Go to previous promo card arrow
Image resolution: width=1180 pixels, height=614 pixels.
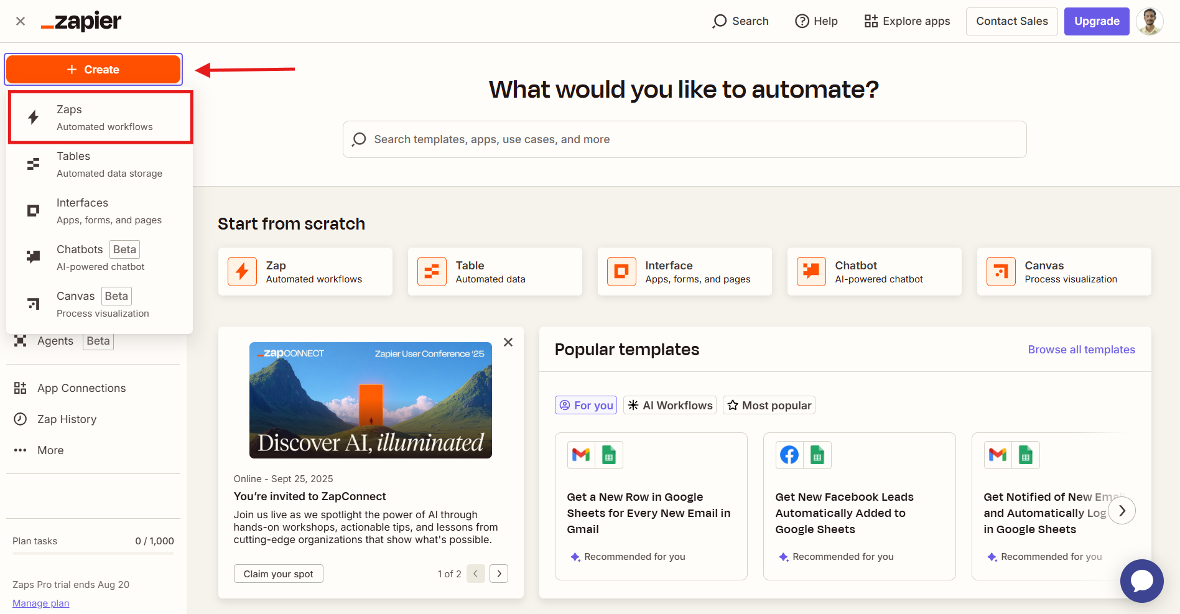tap(475, 574)
